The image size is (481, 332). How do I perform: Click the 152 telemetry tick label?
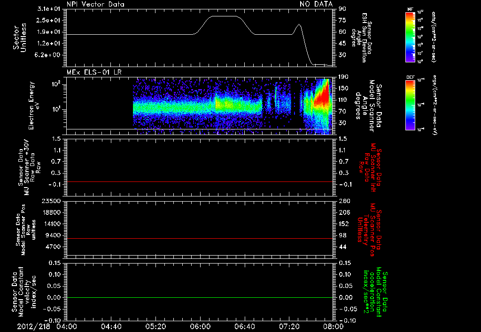pyautogui.click(x=343, y=224)
